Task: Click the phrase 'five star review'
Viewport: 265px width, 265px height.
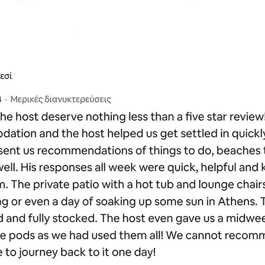Action: coord(225,117)
